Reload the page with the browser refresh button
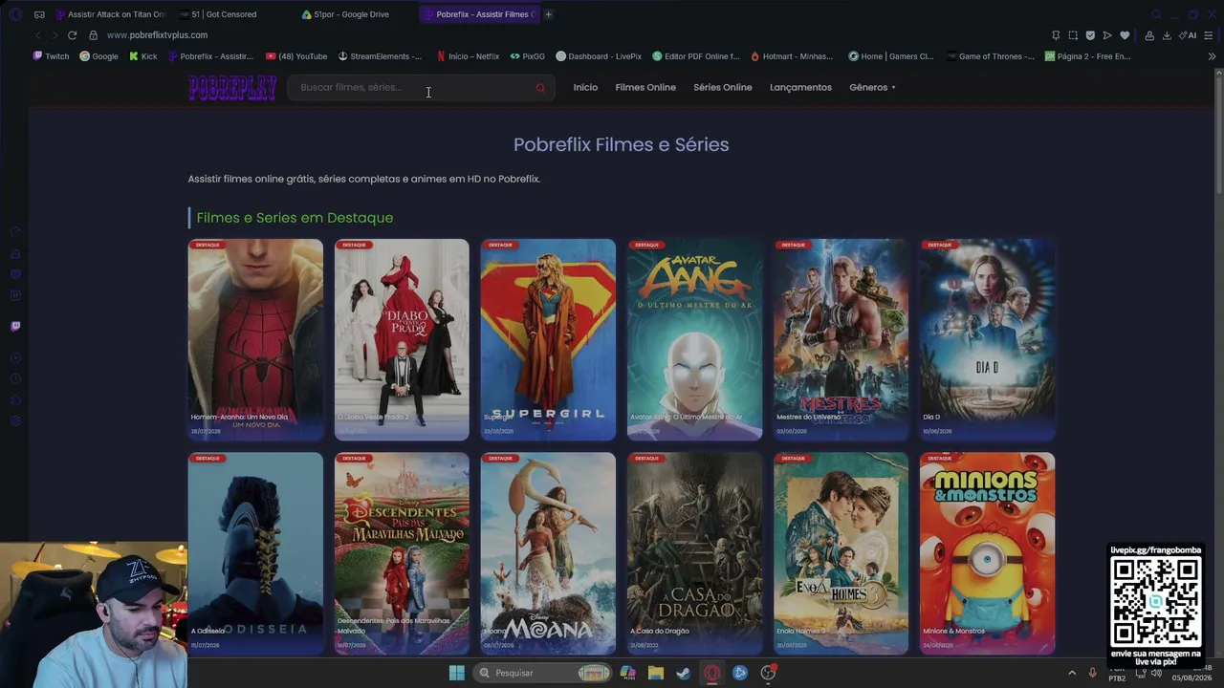 click(x=72, y=35)
